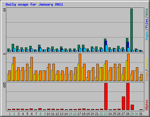Click the red KBytes bar for day 29
This screenshot has height=117, width=150.
(x=132, y=107)
